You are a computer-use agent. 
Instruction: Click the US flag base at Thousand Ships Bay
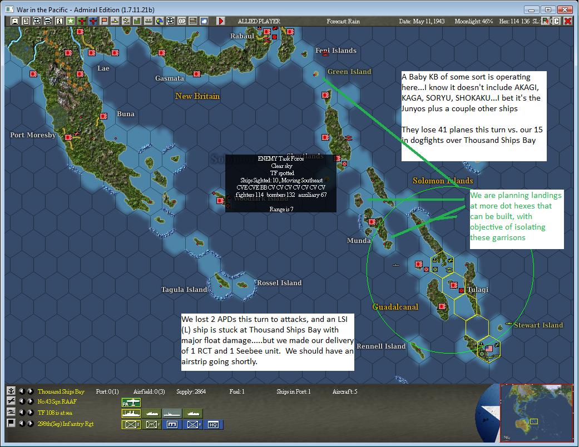tap(489, 348)
